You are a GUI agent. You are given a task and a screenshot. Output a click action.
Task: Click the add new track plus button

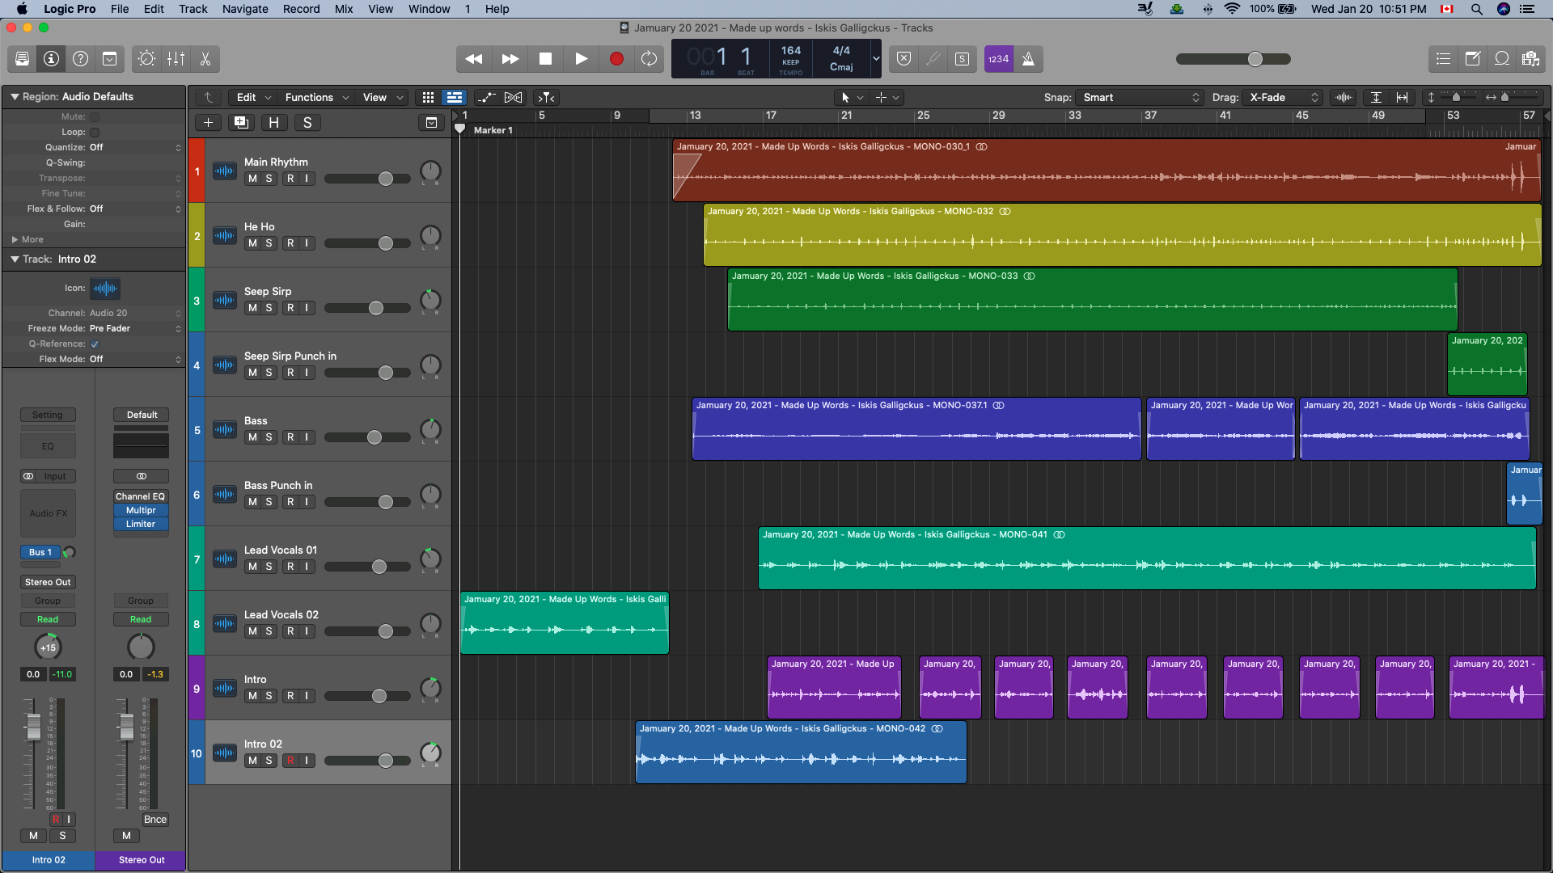click(x=208, y=123)
